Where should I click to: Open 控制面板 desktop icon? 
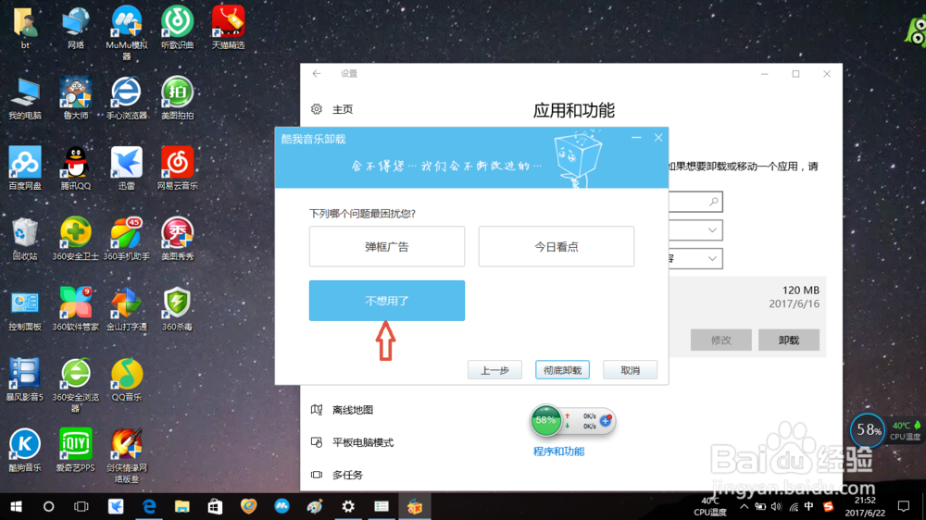[25, 309]
